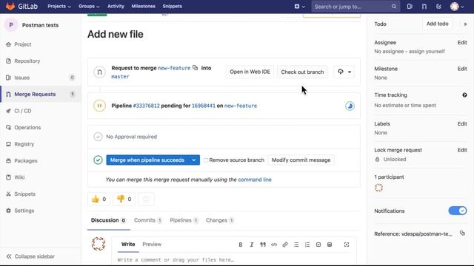This screenshot has width=474, height=266.
Task: Insert a link in comment editor
Action: (285, 245)
